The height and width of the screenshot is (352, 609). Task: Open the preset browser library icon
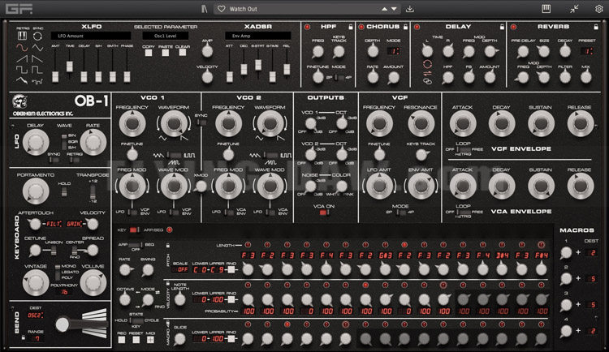[x=205, y=9]
